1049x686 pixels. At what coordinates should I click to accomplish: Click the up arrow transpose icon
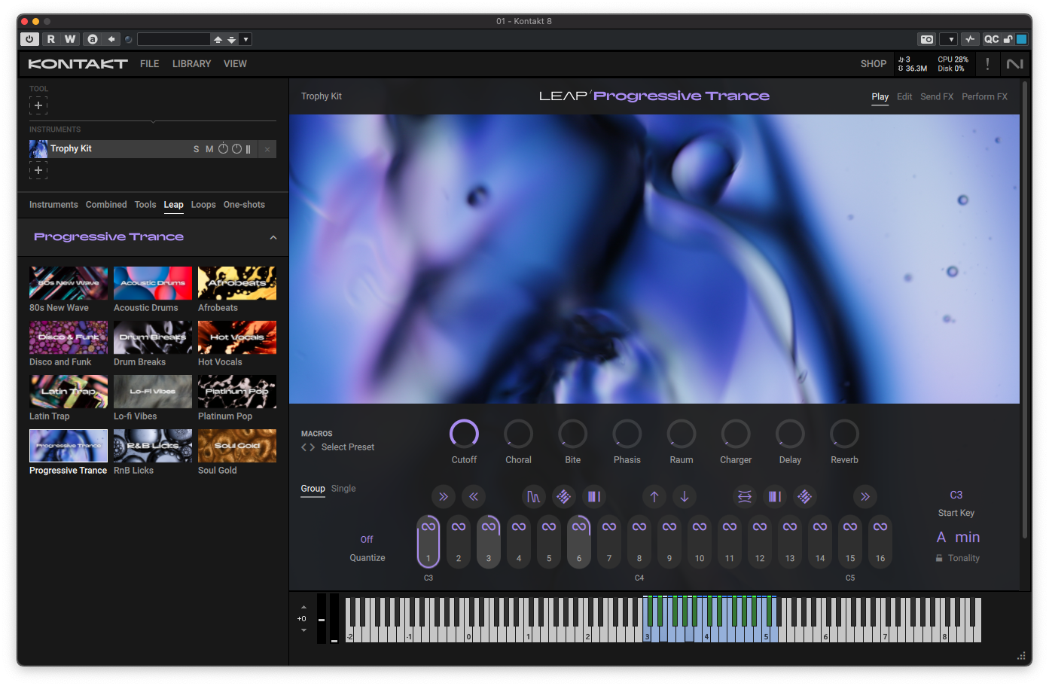654,496
